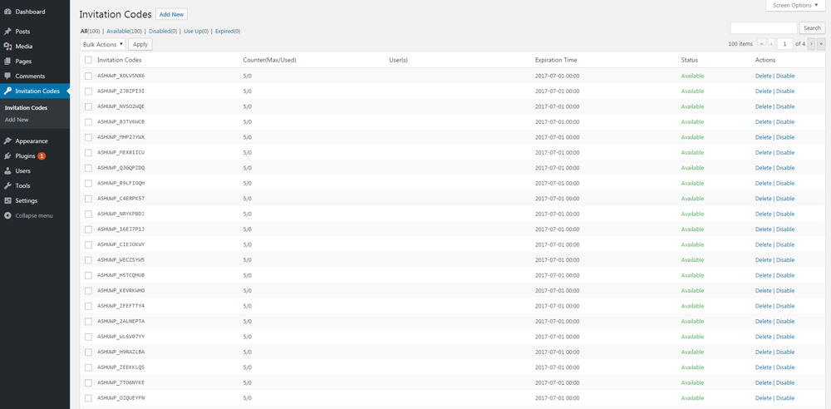Delete the code ASHUWP_X0LVSNX6

pyautogui.click(x=763, y=76)
